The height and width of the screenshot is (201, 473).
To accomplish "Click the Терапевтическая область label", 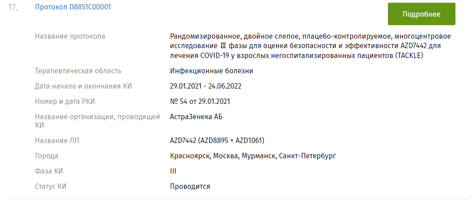I will pyautogui.click(x=78, y=71).
